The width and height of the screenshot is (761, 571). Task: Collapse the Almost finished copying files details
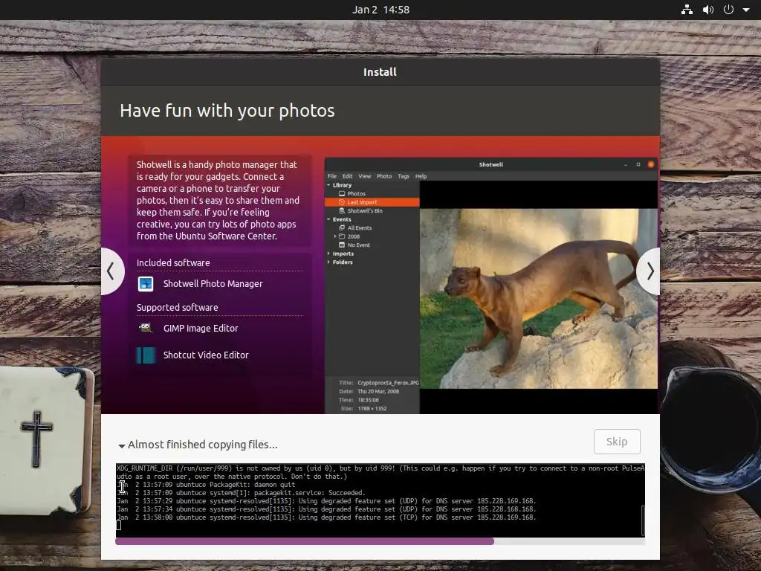coord(122,445)
